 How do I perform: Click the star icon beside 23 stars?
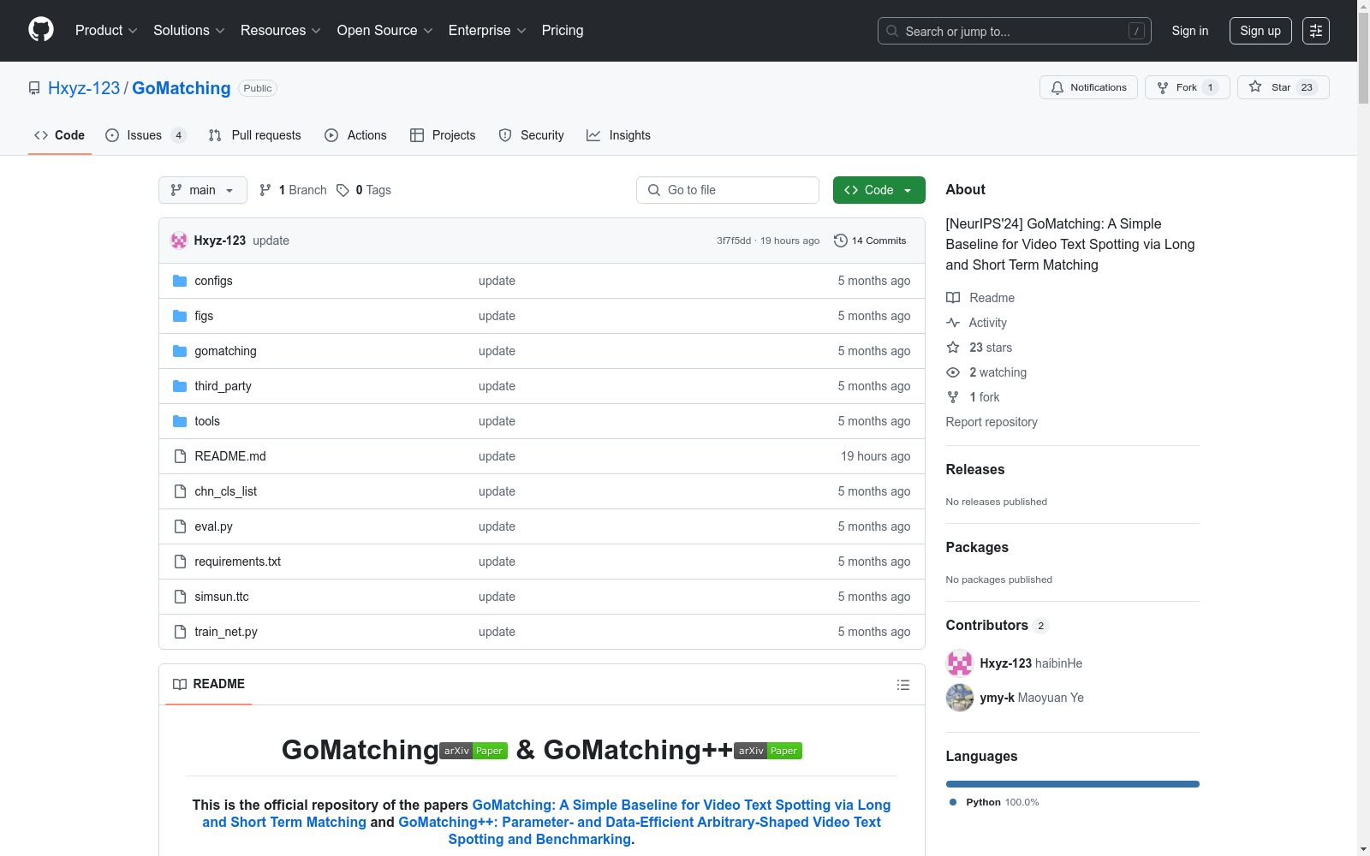click(x=953, y=348)
